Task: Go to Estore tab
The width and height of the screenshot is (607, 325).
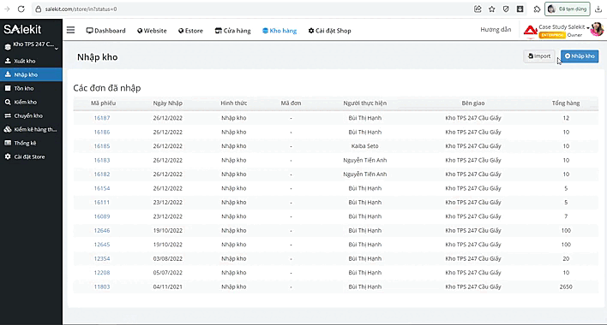Action: 190,31
